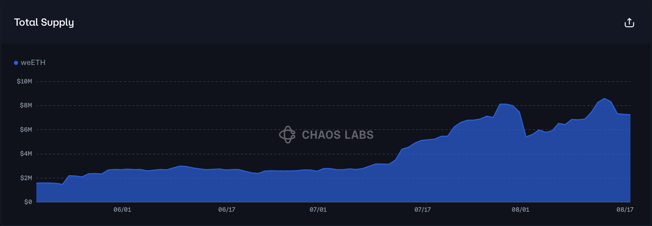The height and width of the screenshot is (226, 652).
Task: Click the 08/17 date label
Action: tap(625, 210)
